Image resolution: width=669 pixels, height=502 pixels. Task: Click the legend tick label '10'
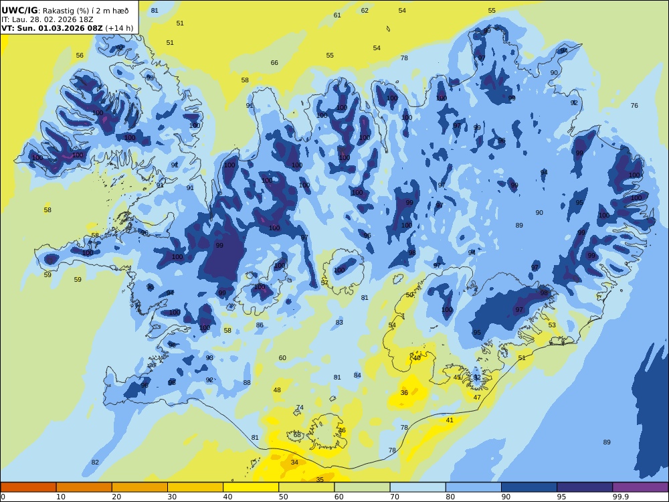click(61, 497)
